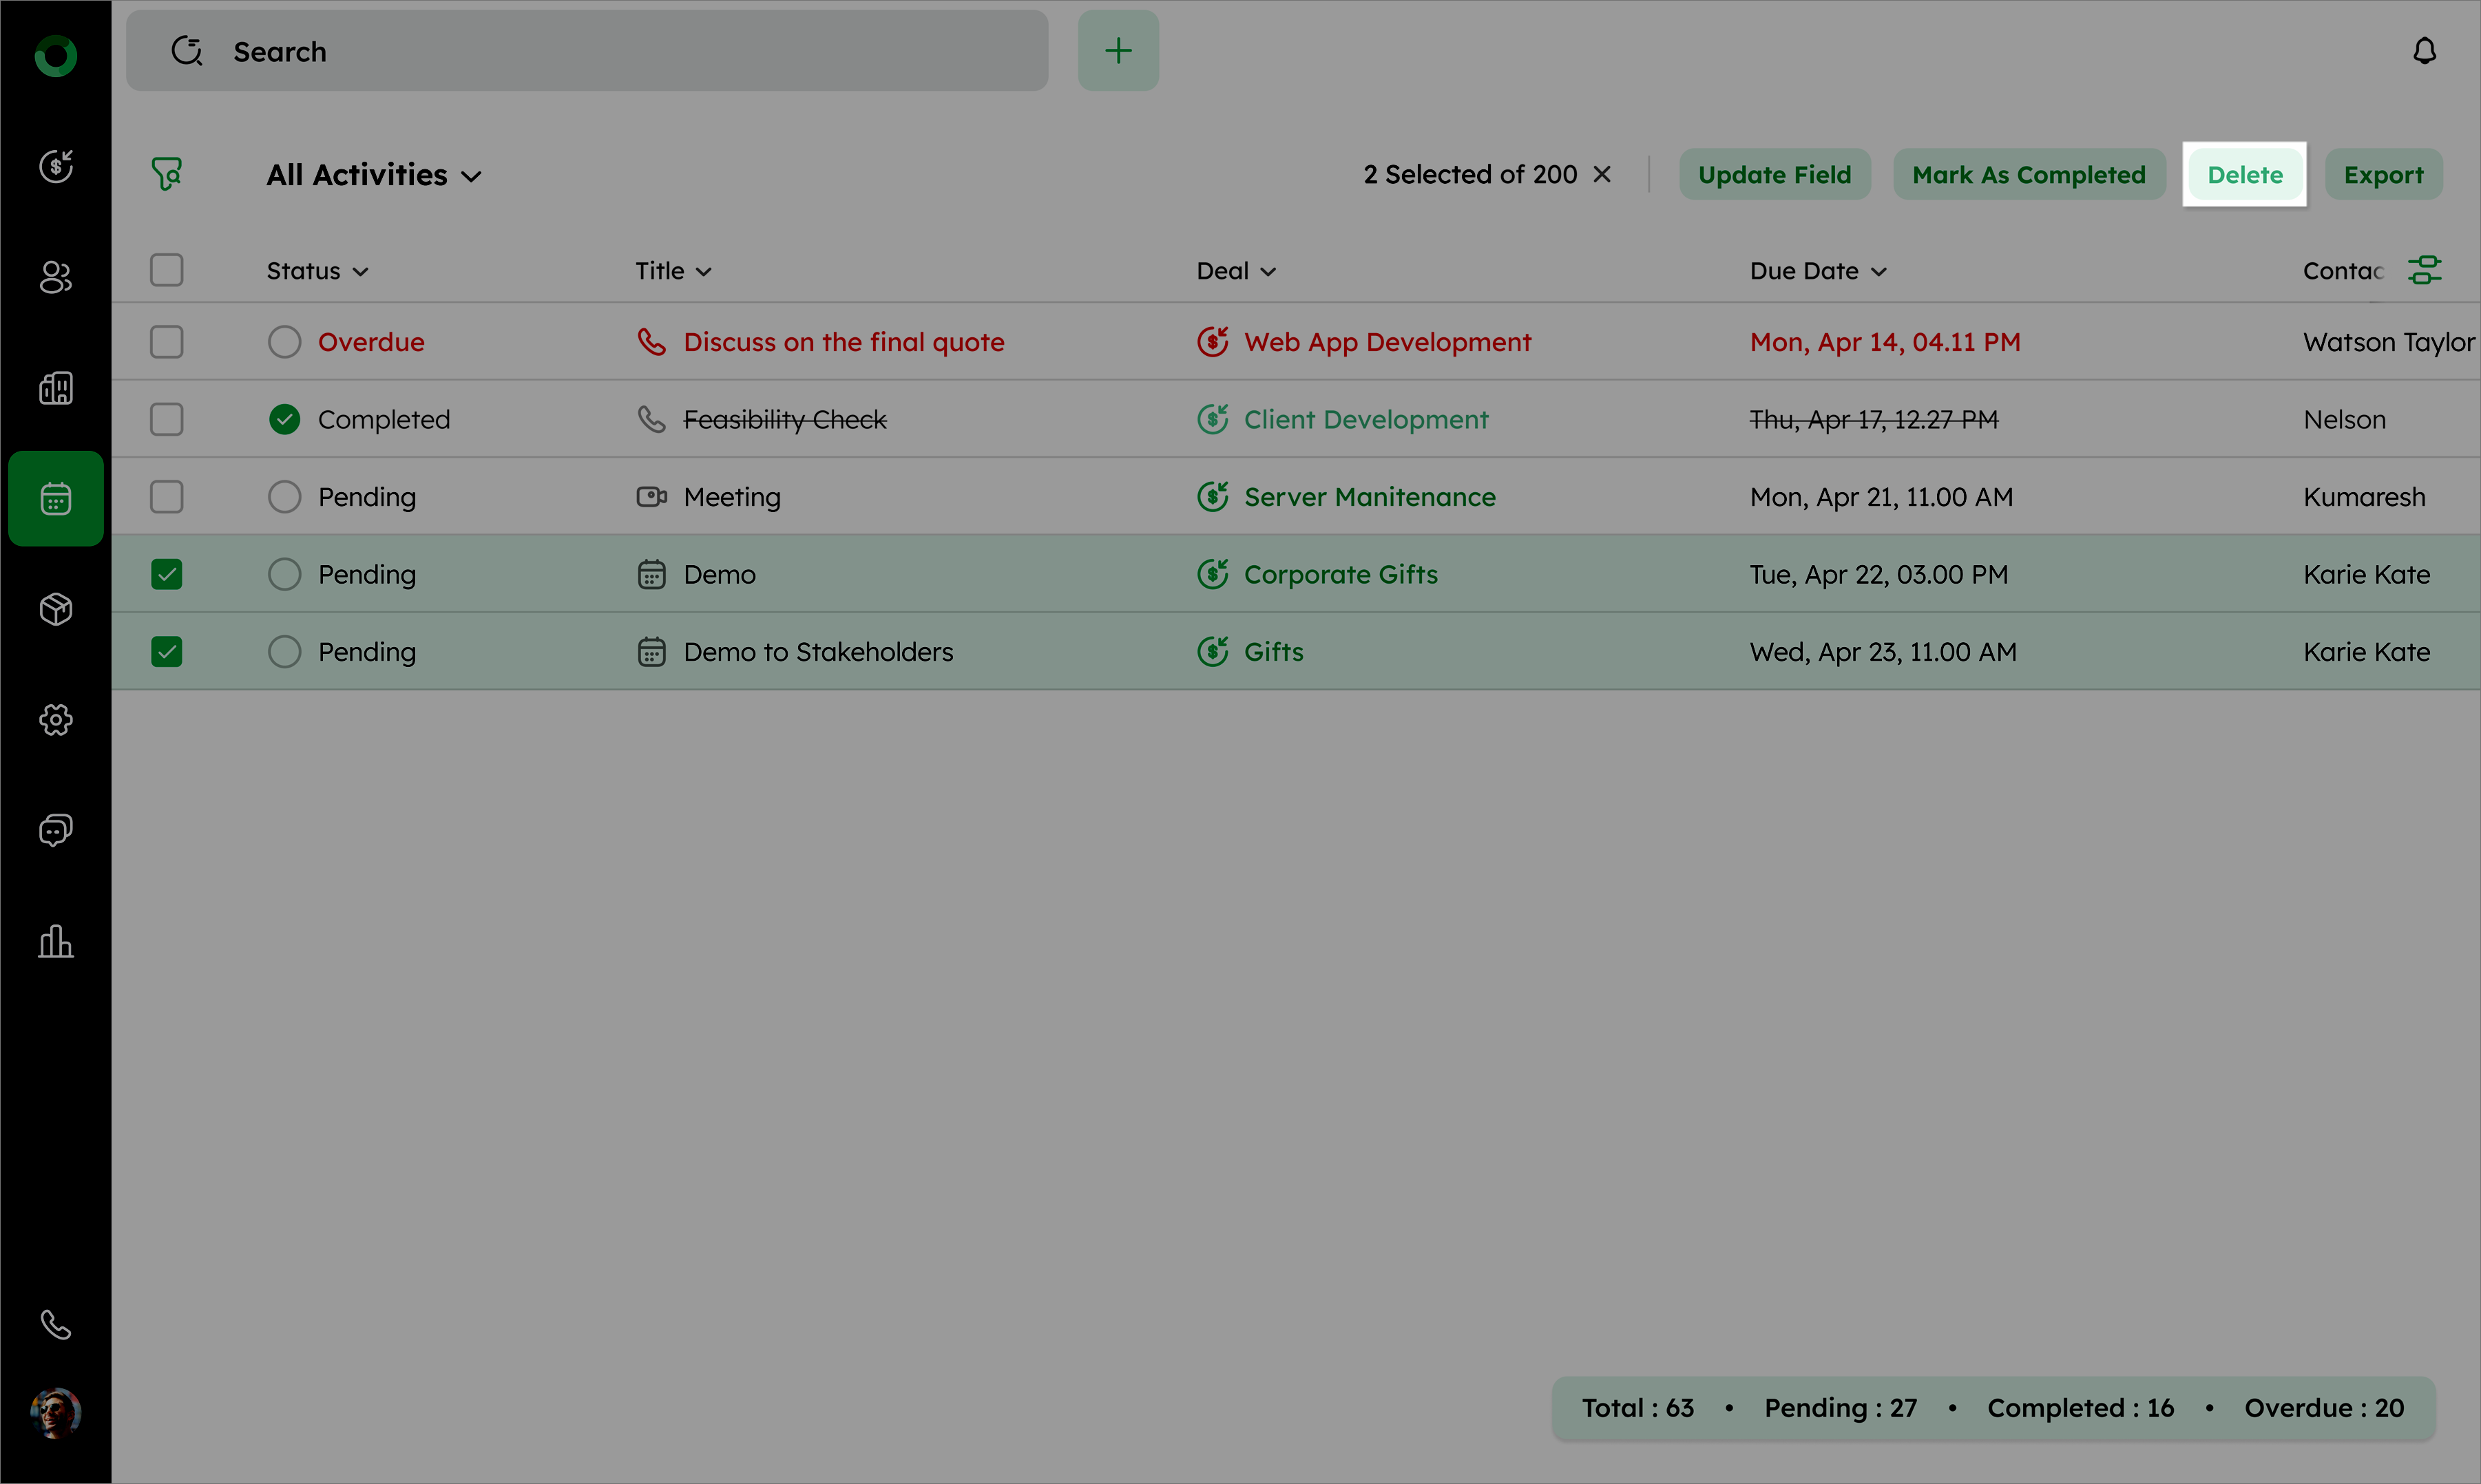Open column customization settings icon

2424,270
